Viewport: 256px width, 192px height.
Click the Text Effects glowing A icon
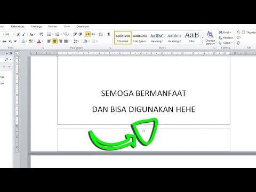(x=23, y=42)
